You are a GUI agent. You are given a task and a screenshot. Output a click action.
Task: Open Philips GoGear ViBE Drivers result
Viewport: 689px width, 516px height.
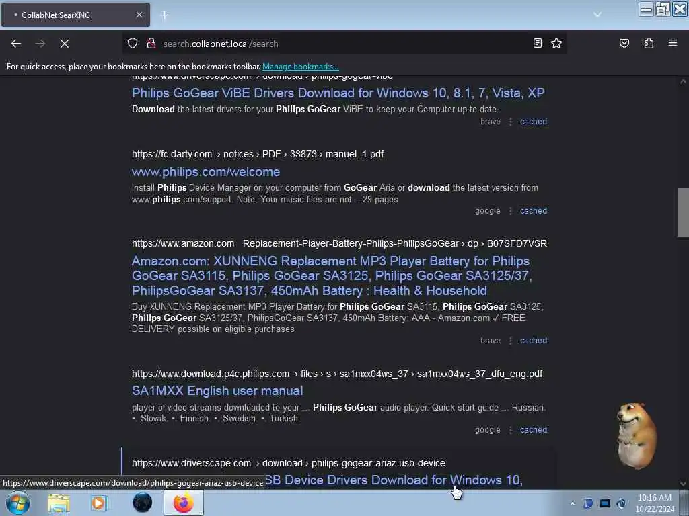tap(338, 93)
